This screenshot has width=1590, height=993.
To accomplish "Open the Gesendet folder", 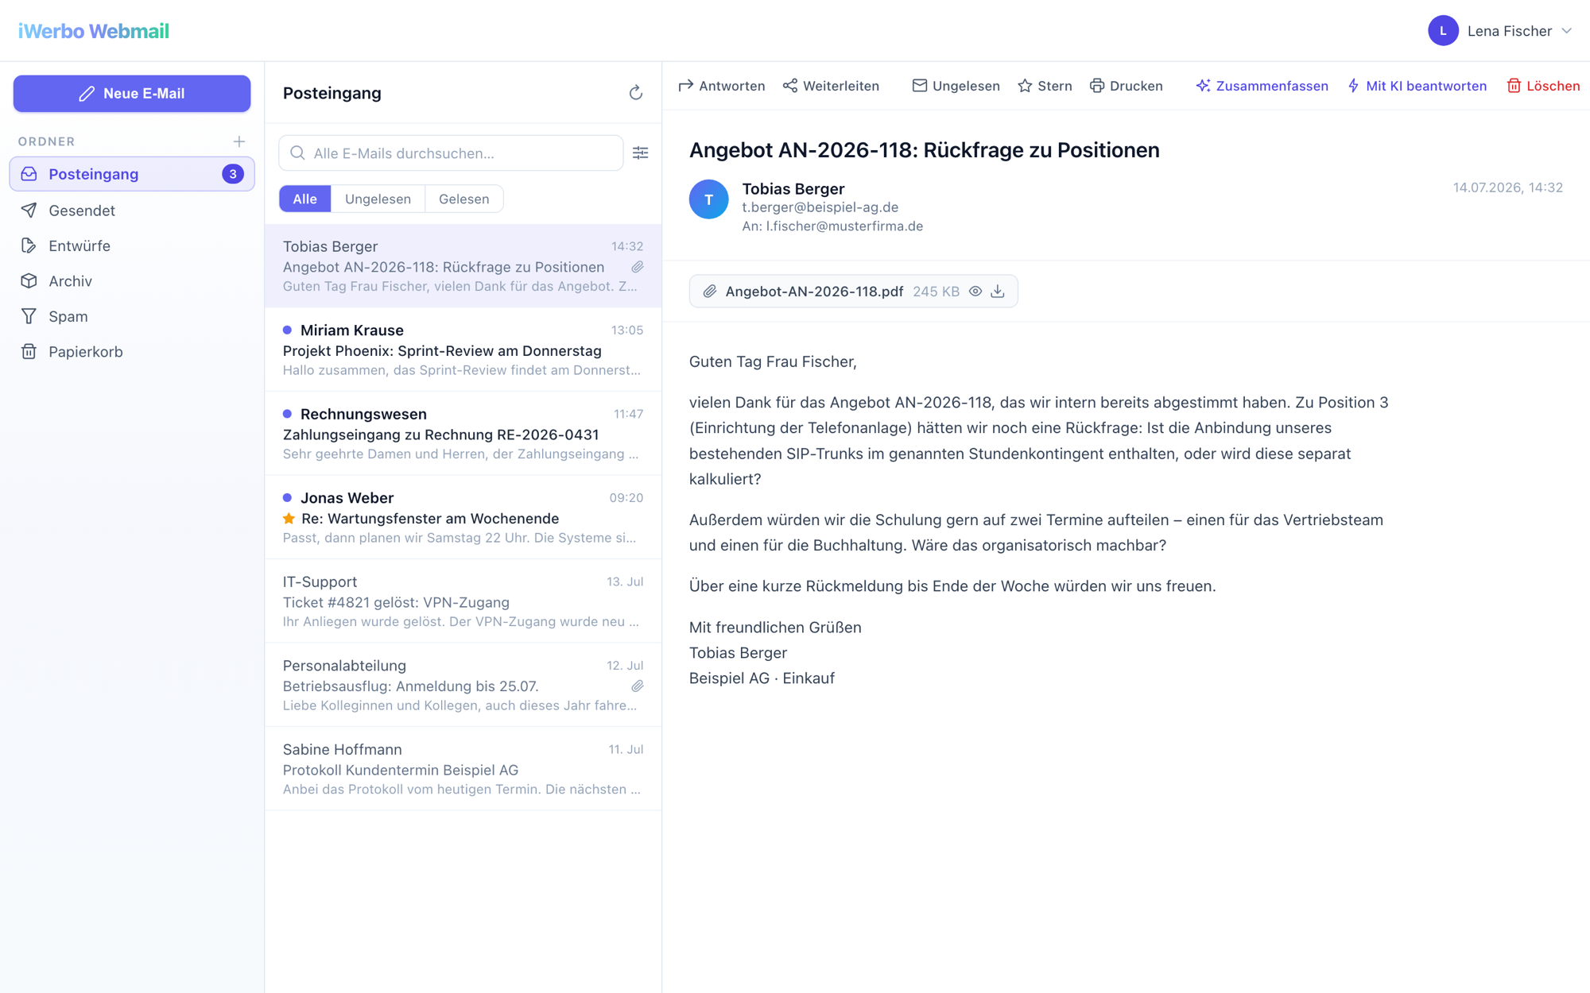I will click(x=132, y=211).
